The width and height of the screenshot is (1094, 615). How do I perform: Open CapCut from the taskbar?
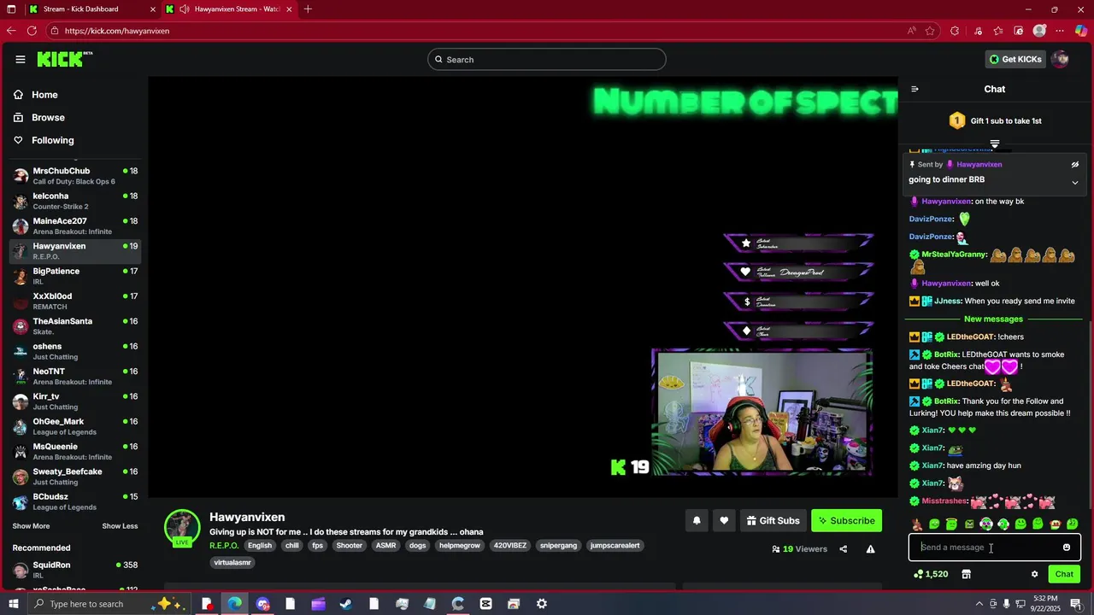(485, 604)
